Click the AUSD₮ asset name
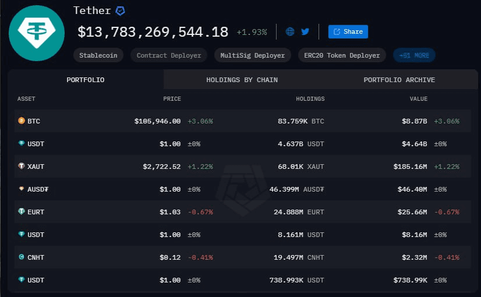The height and width of the screenshot is (297, 481). 38,189
